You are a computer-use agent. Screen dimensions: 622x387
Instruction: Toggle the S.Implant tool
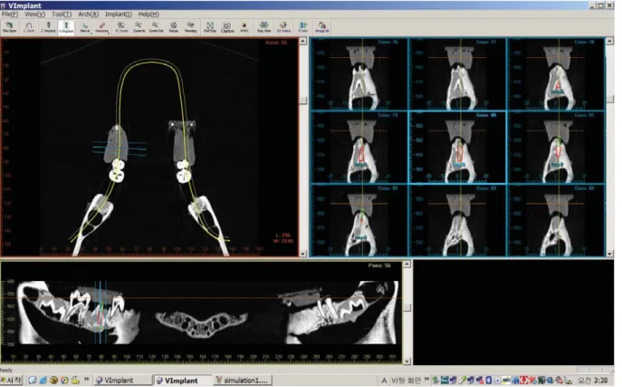tap(66, 27)
